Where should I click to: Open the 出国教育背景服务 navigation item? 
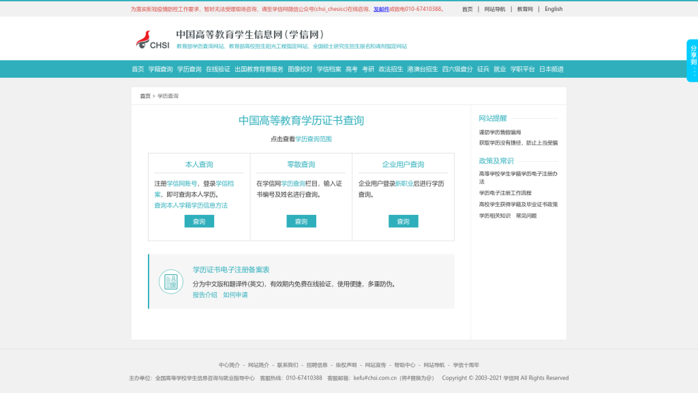coord(259,69)
